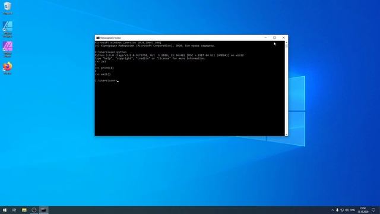
Task: Open File Explorer from the taskbar
Action: (24, 210)
